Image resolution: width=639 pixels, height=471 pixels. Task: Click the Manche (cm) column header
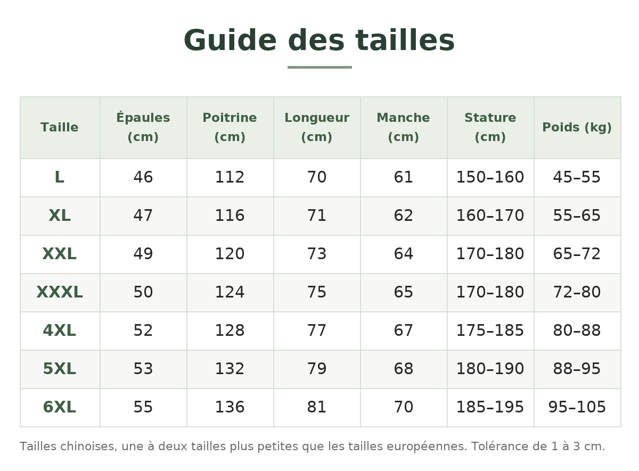[x=404, y=128]
